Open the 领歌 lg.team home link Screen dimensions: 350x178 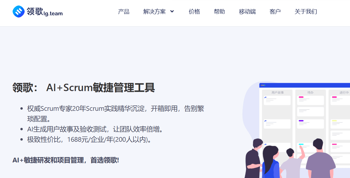pyautogui.click(x=38, y=11)
